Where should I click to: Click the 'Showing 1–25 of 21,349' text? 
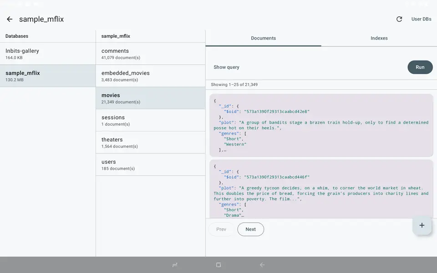point(234,85)
